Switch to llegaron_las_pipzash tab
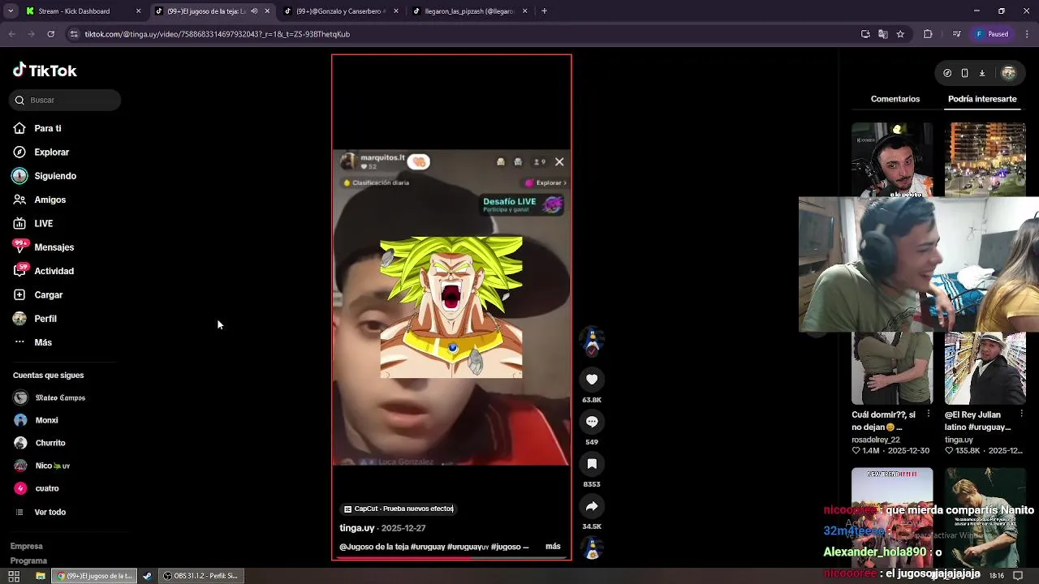Image resolution: width=1039 pixels, height=584 pixels. click(x=470, y=11)
